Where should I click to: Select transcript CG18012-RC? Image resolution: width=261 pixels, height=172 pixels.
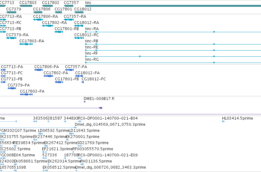coord(86,35)
